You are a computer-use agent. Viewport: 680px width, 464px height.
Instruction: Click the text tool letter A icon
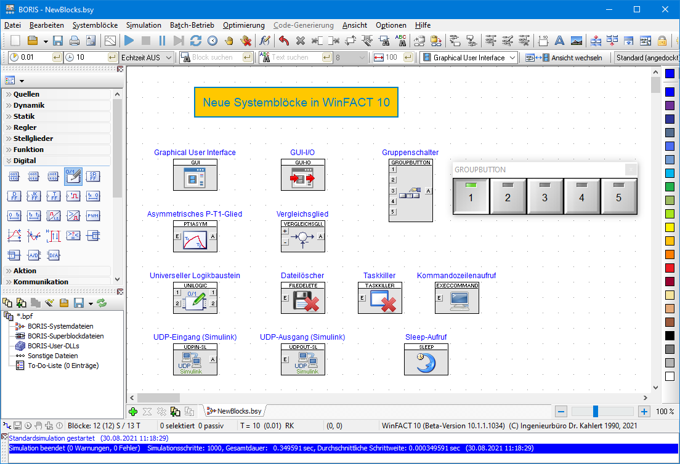click(x=559, y=41)
